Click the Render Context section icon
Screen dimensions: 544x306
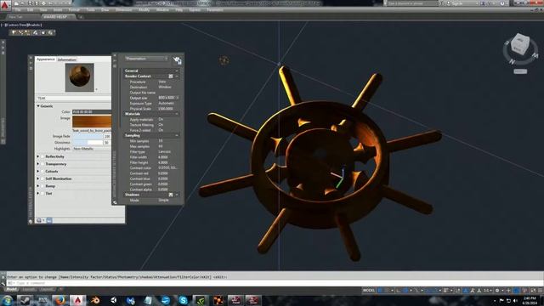coord(171,76)
